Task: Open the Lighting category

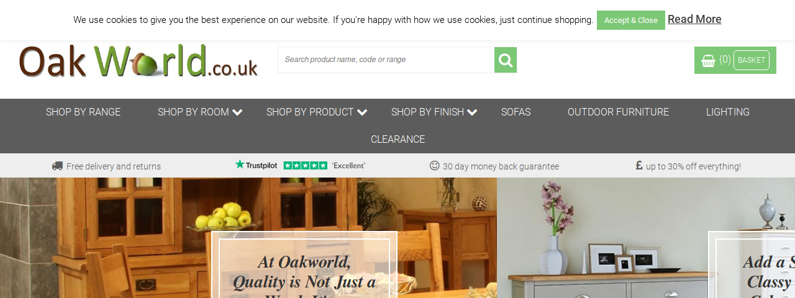Action: [727, 112]
